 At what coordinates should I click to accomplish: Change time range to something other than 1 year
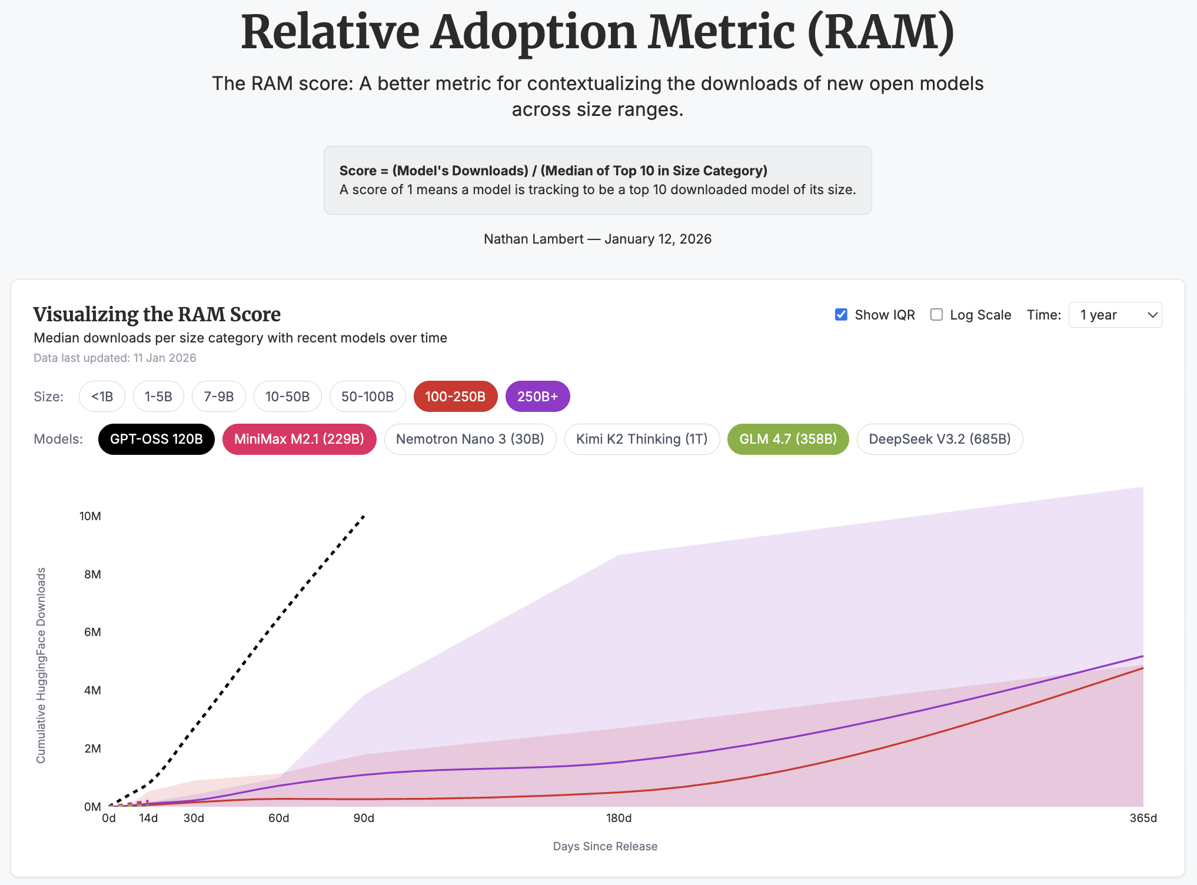tap(1115, 315)
